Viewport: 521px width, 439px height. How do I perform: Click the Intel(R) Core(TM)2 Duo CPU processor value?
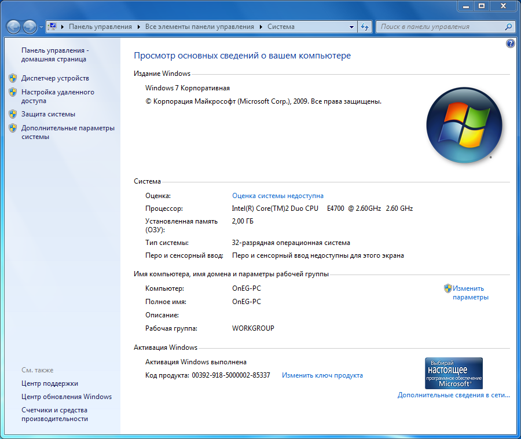pos(322,208)
